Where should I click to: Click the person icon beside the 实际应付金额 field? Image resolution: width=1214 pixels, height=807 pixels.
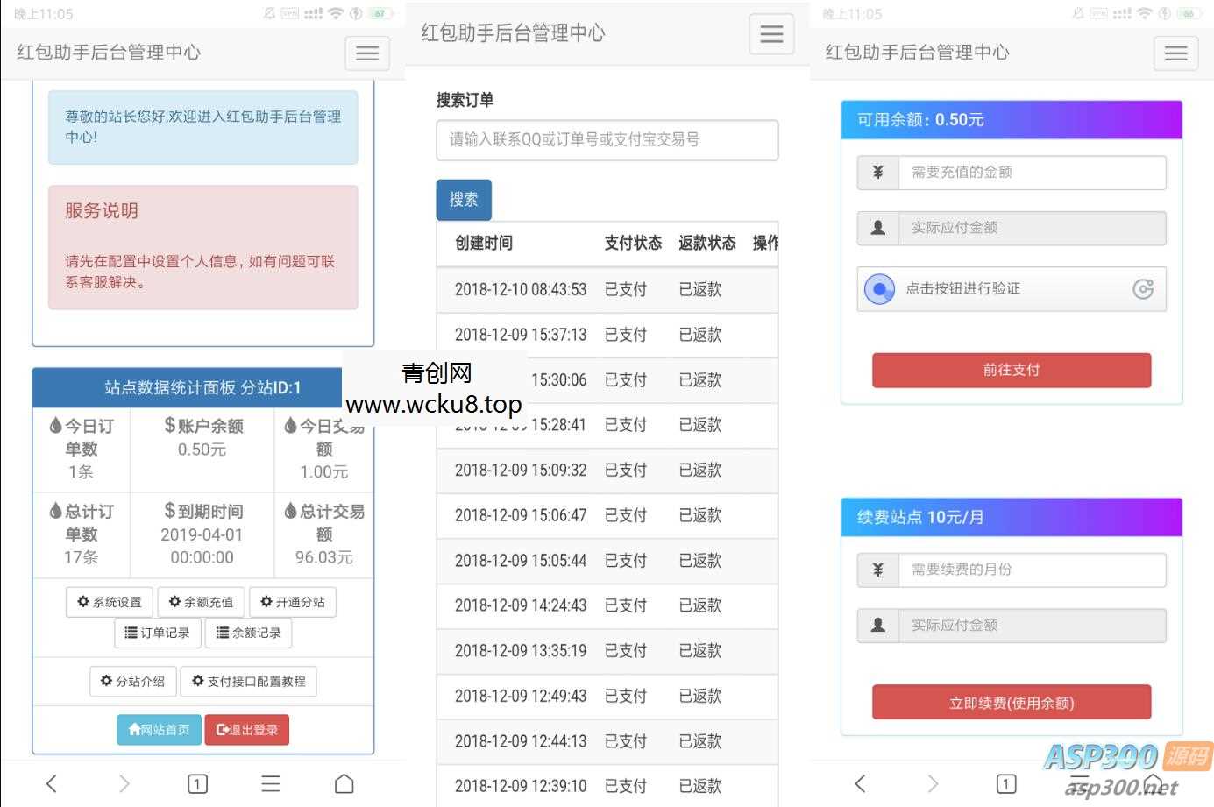pos(877,228)
